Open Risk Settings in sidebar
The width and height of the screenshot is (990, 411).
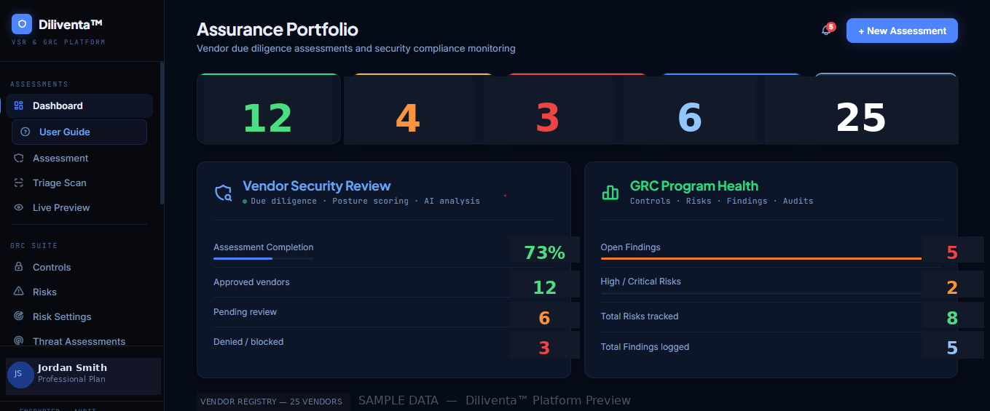pyautogui.click(x=79, y=316)
